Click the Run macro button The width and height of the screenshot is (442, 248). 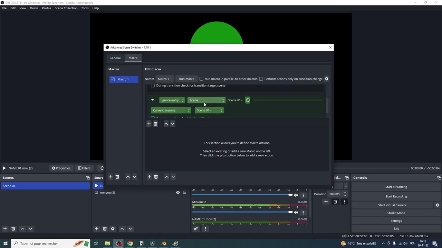186,79
